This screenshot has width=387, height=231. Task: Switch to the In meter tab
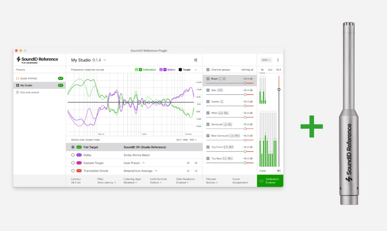[262, 70]
